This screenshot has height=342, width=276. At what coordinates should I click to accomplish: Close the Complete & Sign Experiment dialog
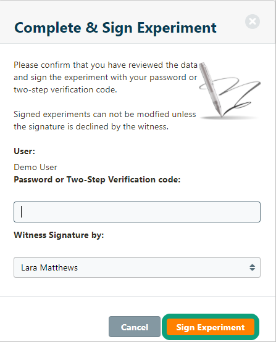click(253, 22)
